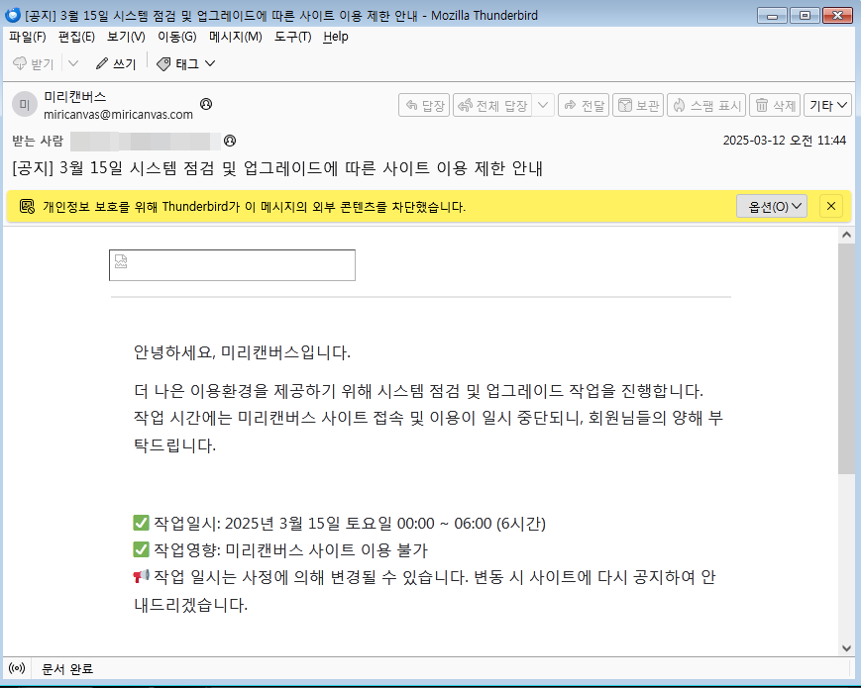
Task: Click the Thunderbird app icon in title bar
Action: click(x=13, y=15)
